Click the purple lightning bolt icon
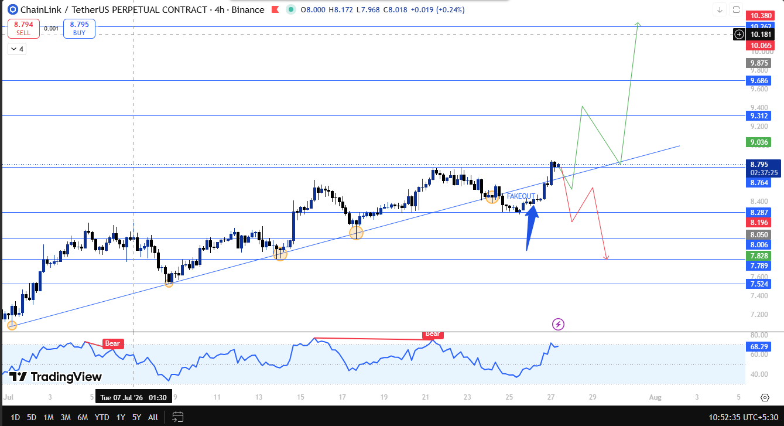 (559, 324)
